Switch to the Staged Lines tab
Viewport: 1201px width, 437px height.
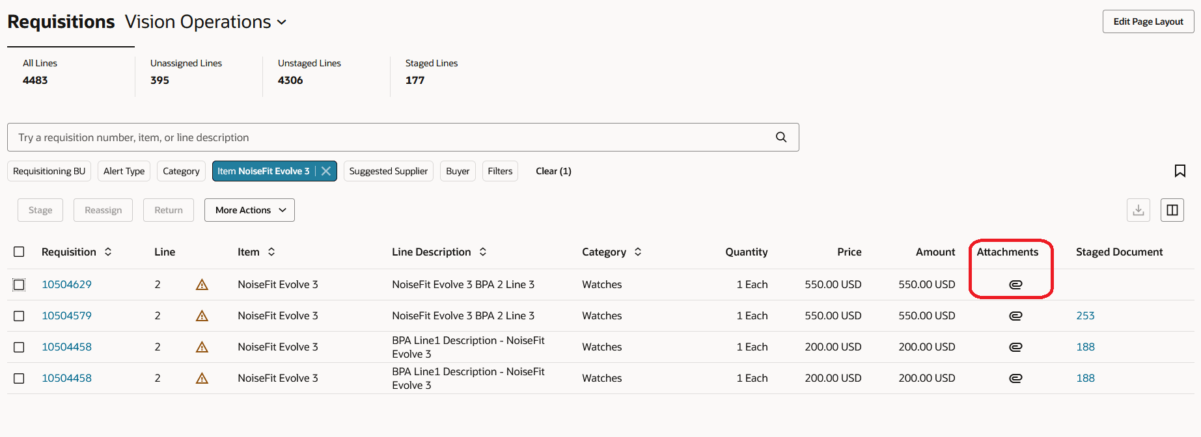coord(431,72)
